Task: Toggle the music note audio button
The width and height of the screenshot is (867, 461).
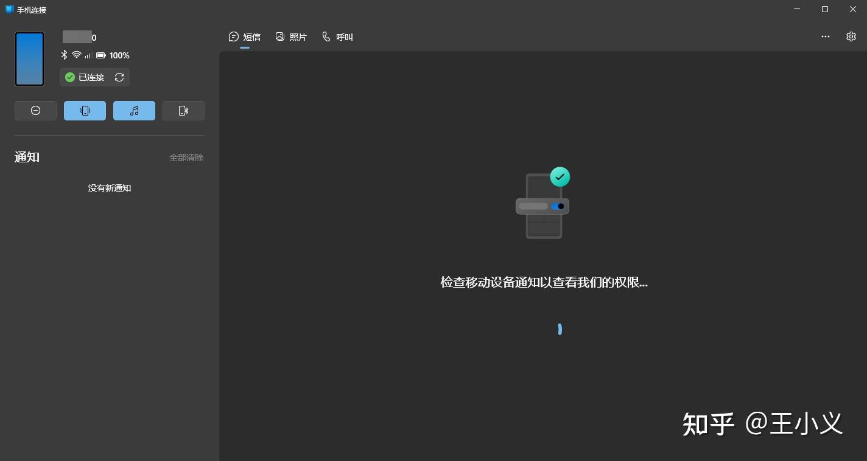Action: pos(134,111)
